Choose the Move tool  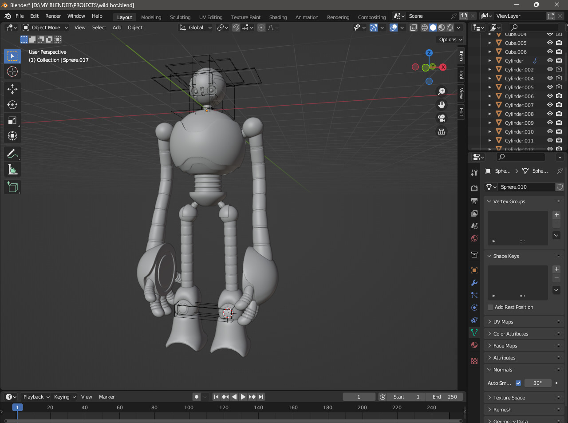point(12,89)
